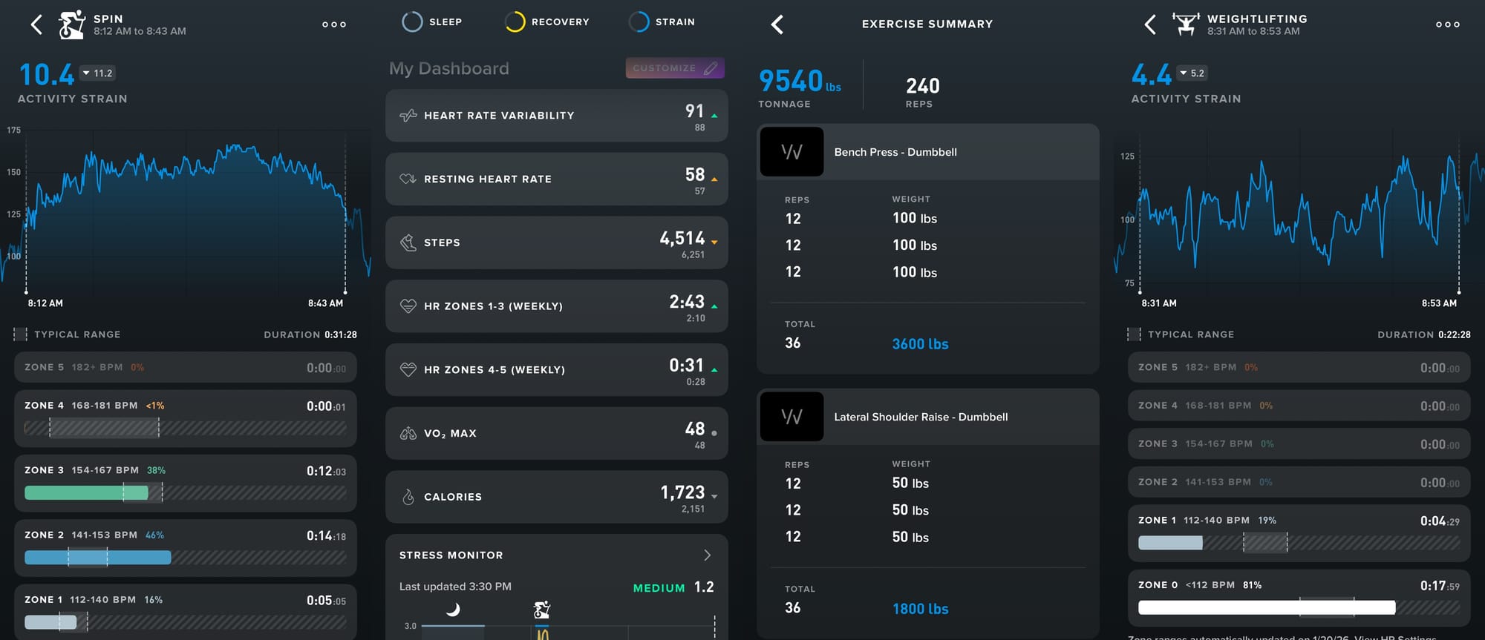The image size is (1485, 640).
Task: Tap the back arrow on Spin screen
Action: 36,24
